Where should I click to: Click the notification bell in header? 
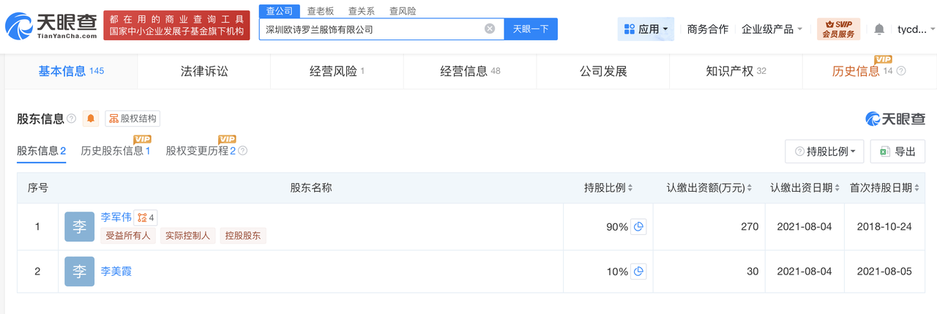click(879, 29)
